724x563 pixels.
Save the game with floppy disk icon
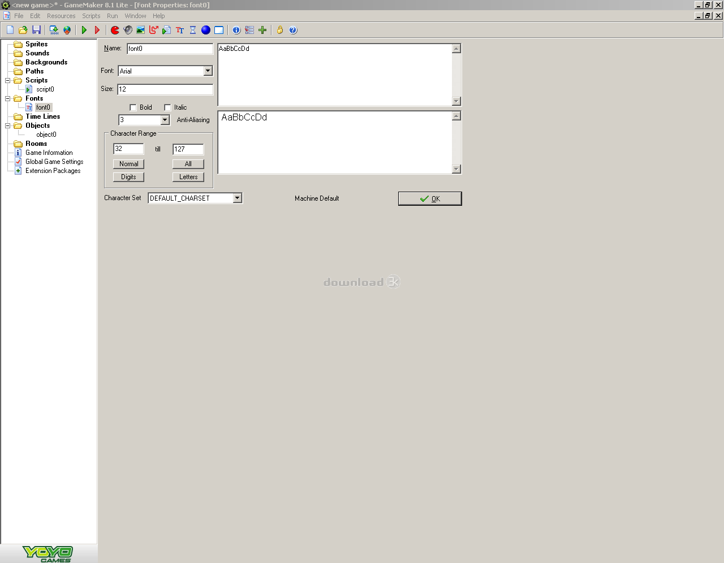36,30
